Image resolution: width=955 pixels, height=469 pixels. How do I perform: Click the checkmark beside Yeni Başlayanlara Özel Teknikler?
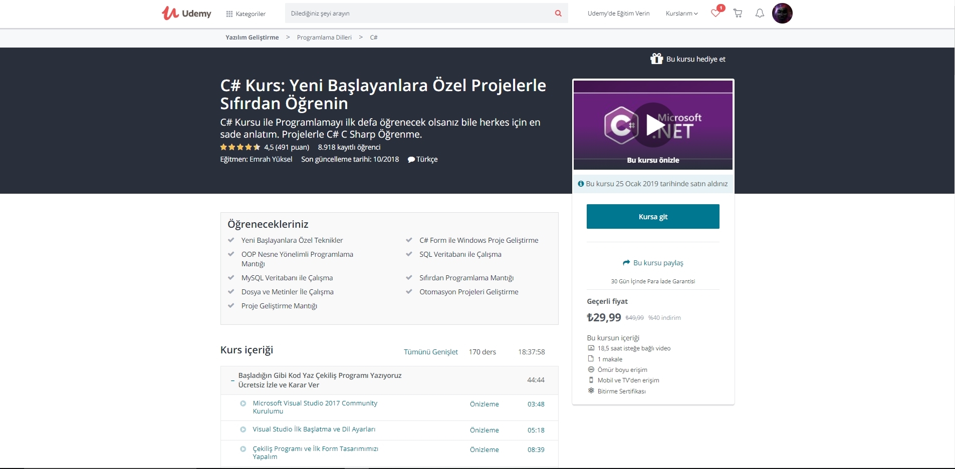pyautogui.click(x=231, y=240)
